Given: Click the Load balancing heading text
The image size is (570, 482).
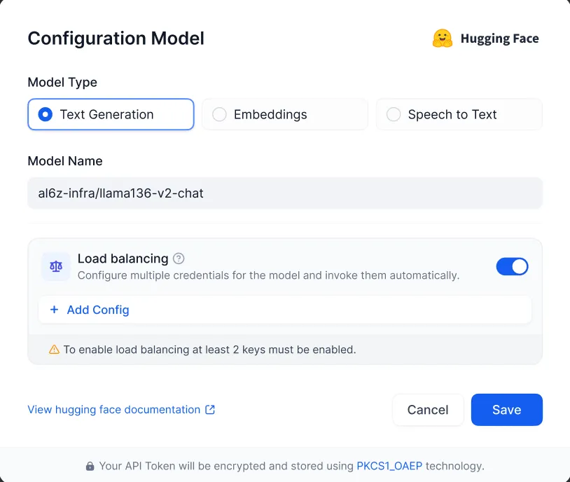Looking at the screenshot, I should [123, 259].
